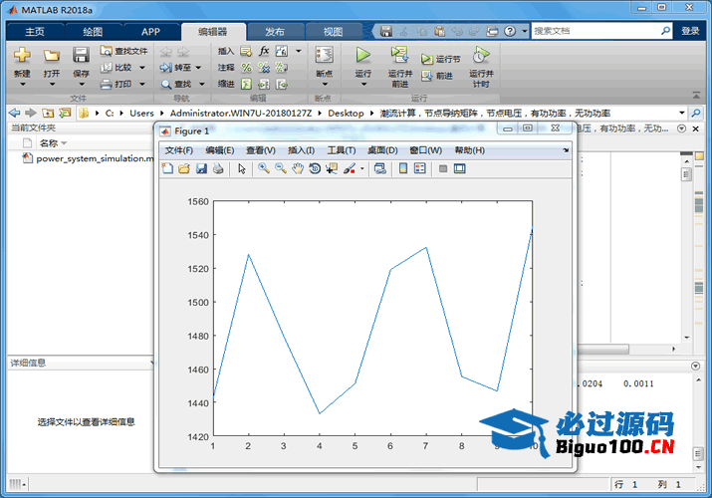Click the 运行节 (Run Section) button
The height and width of the screenshot is (498, 712).
tap(440, 59)
